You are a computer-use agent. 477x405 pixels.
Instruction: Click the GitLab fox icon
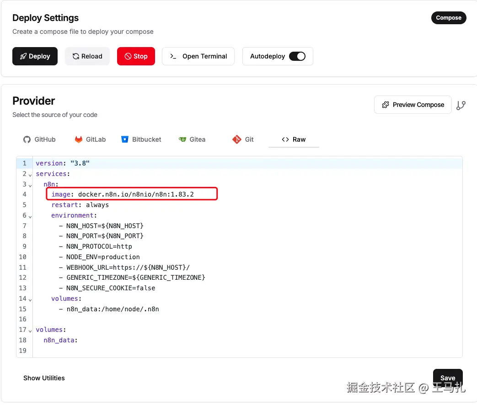[x=79, y=139]
